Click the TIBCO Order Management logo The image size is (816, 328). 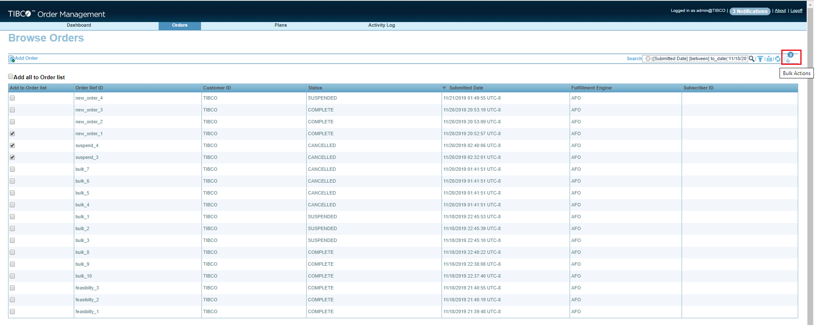click(56, 14)
